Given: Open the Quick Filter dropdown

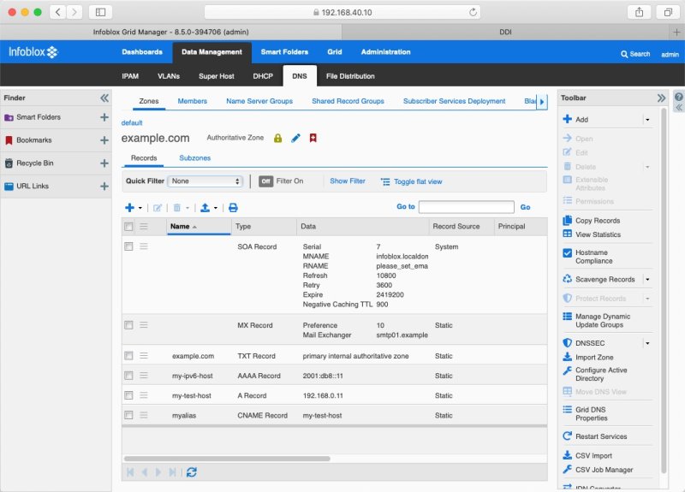Looking at the screenshot, I should (x=205, y=181).
